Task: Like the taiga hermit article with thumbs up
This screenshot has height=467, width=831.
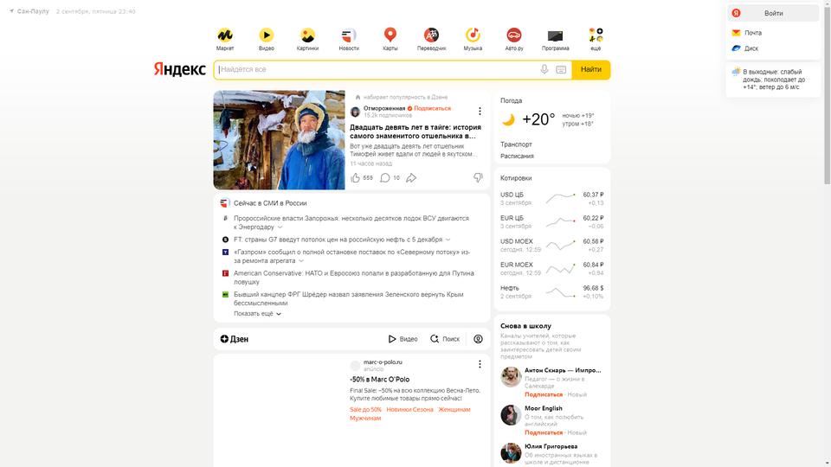Action: pyautogui.click(x=356, y=178)
